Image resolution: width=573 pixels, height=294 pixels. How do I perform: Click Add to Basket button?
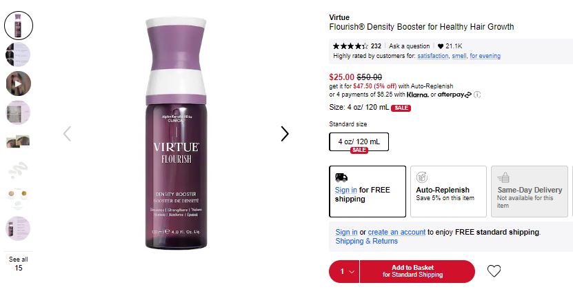[417, 272]
